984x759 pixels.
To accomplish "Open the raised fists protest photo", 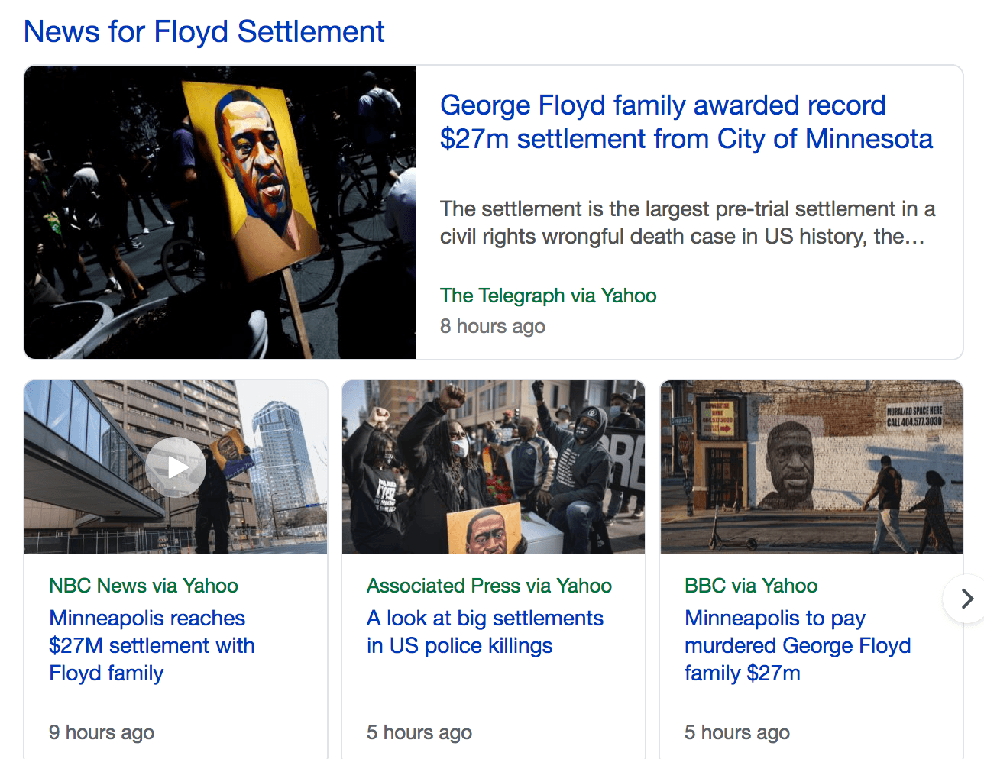I will (x=494, y=467).
